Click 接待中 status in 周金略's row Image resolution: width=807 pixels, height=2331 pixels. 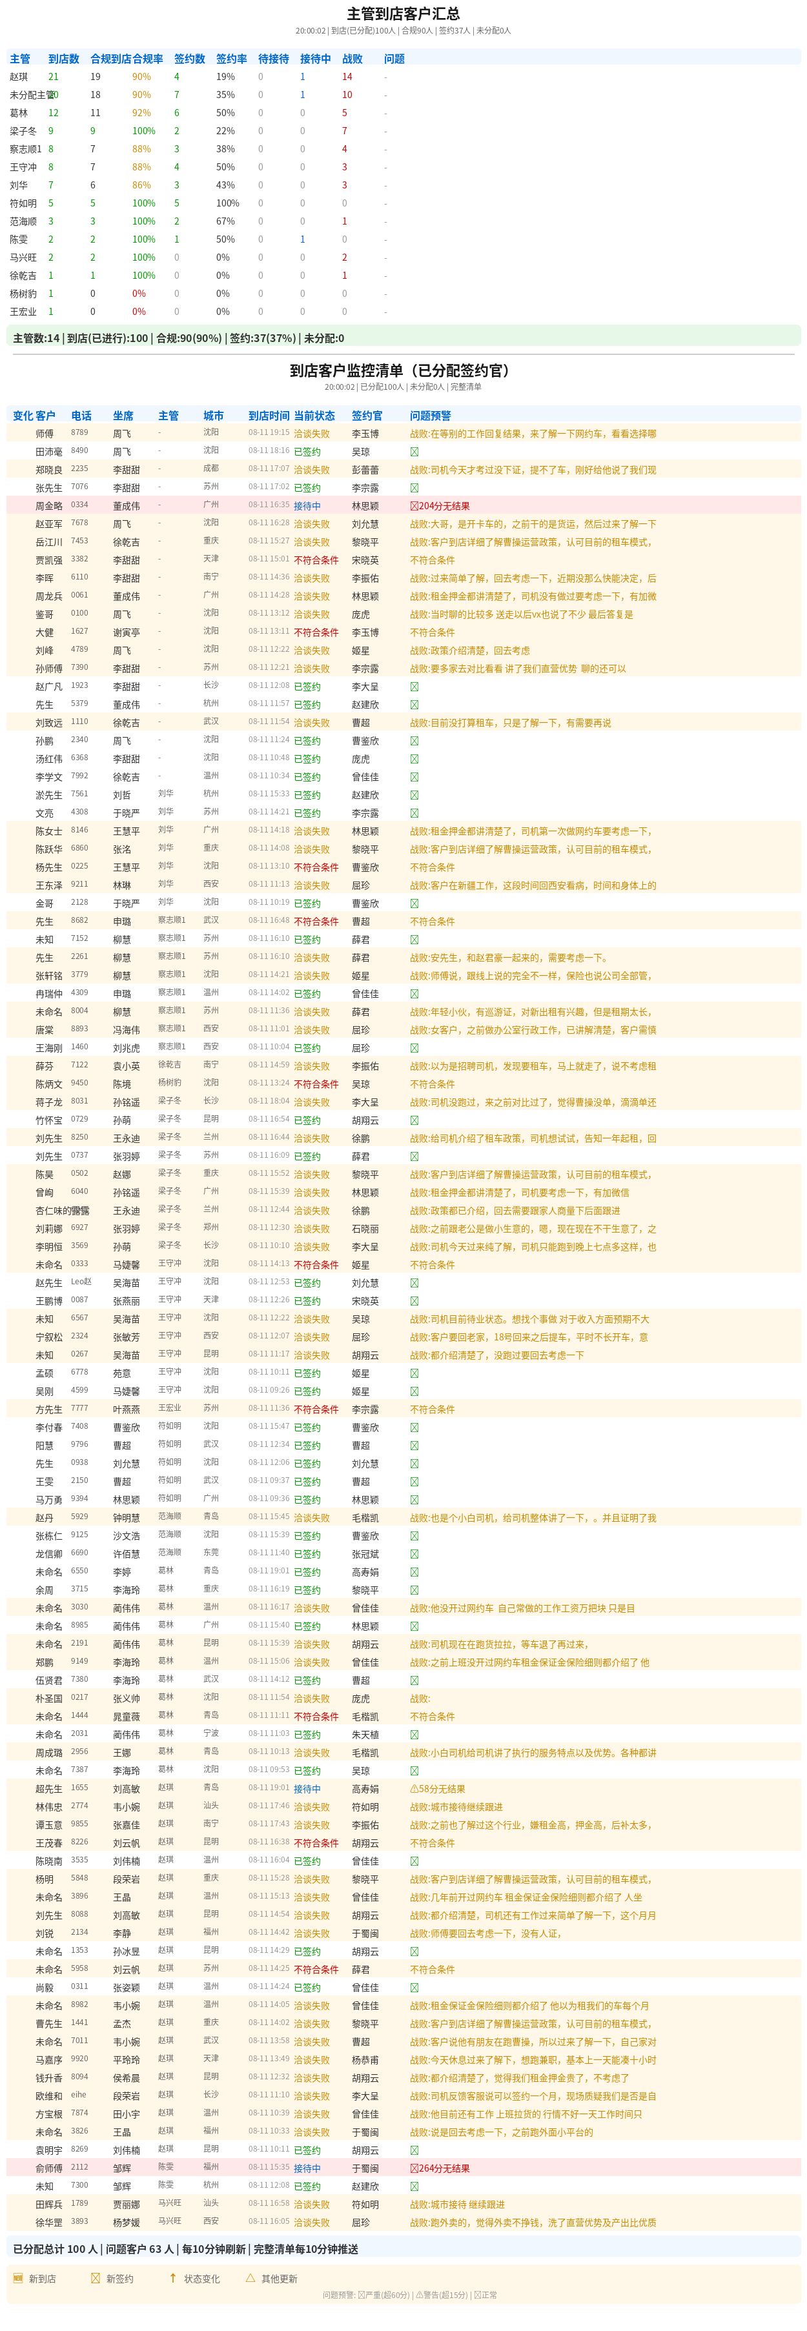(x=307, y=506)
